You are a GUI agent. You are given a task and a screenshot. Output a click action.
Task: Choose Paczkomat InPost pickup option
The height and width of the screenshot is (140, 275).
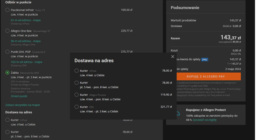(x=7, y=10)
